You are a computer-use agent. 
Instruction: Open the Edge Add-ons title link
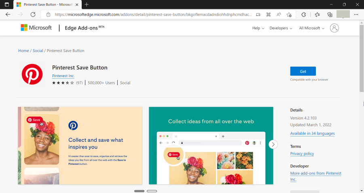pyautogui.click(x=85, y=28)
